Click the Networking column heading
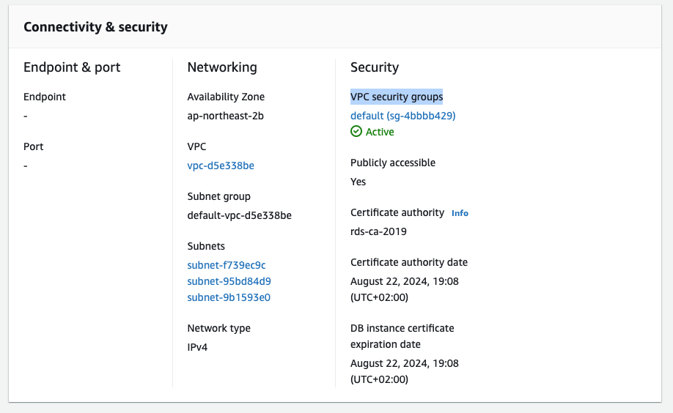This screenshot has width=673, height=413. pos(222,67)
